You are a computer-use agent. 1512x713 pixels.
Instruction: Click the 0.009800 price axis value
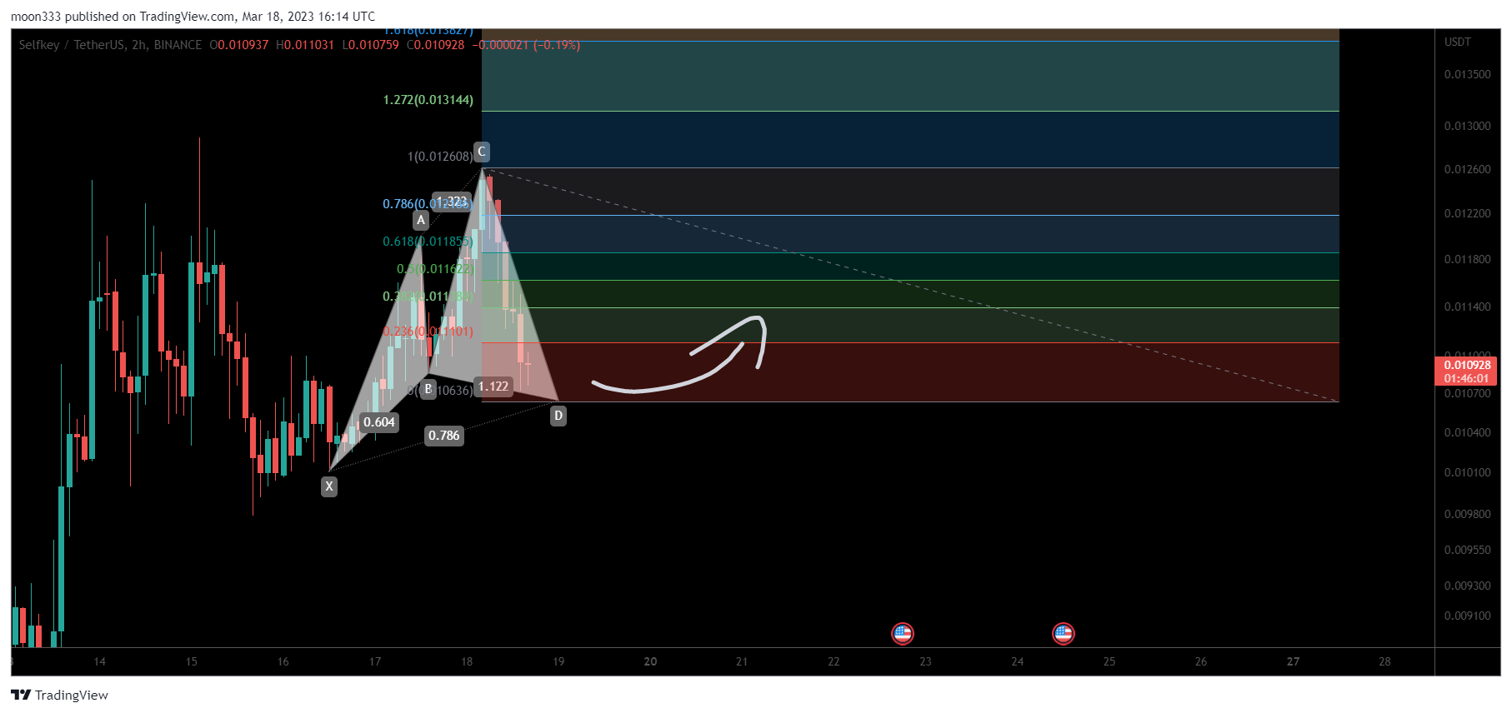[1468, 514]
